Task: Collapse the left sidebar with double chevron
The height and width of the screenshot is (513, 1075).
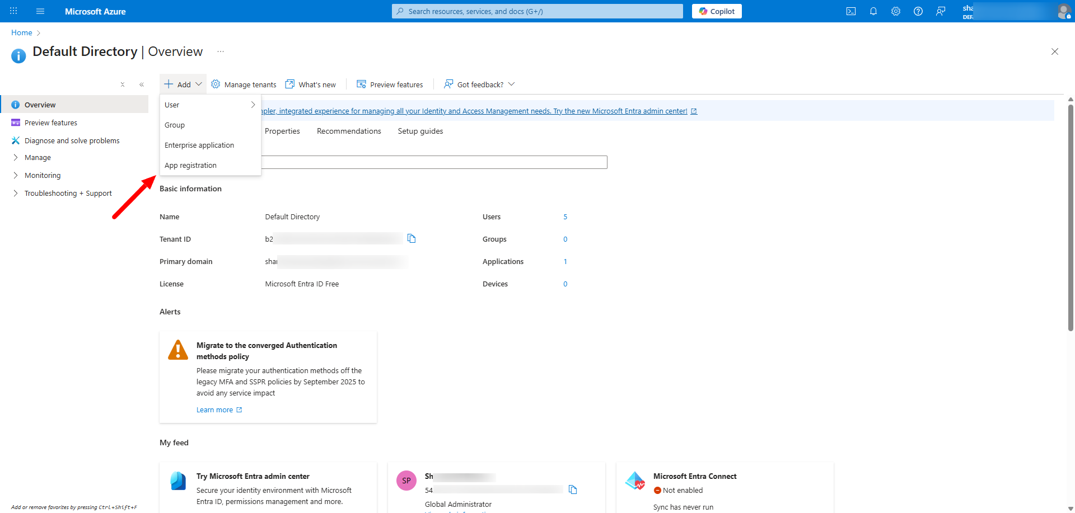Action: (142, 84)
